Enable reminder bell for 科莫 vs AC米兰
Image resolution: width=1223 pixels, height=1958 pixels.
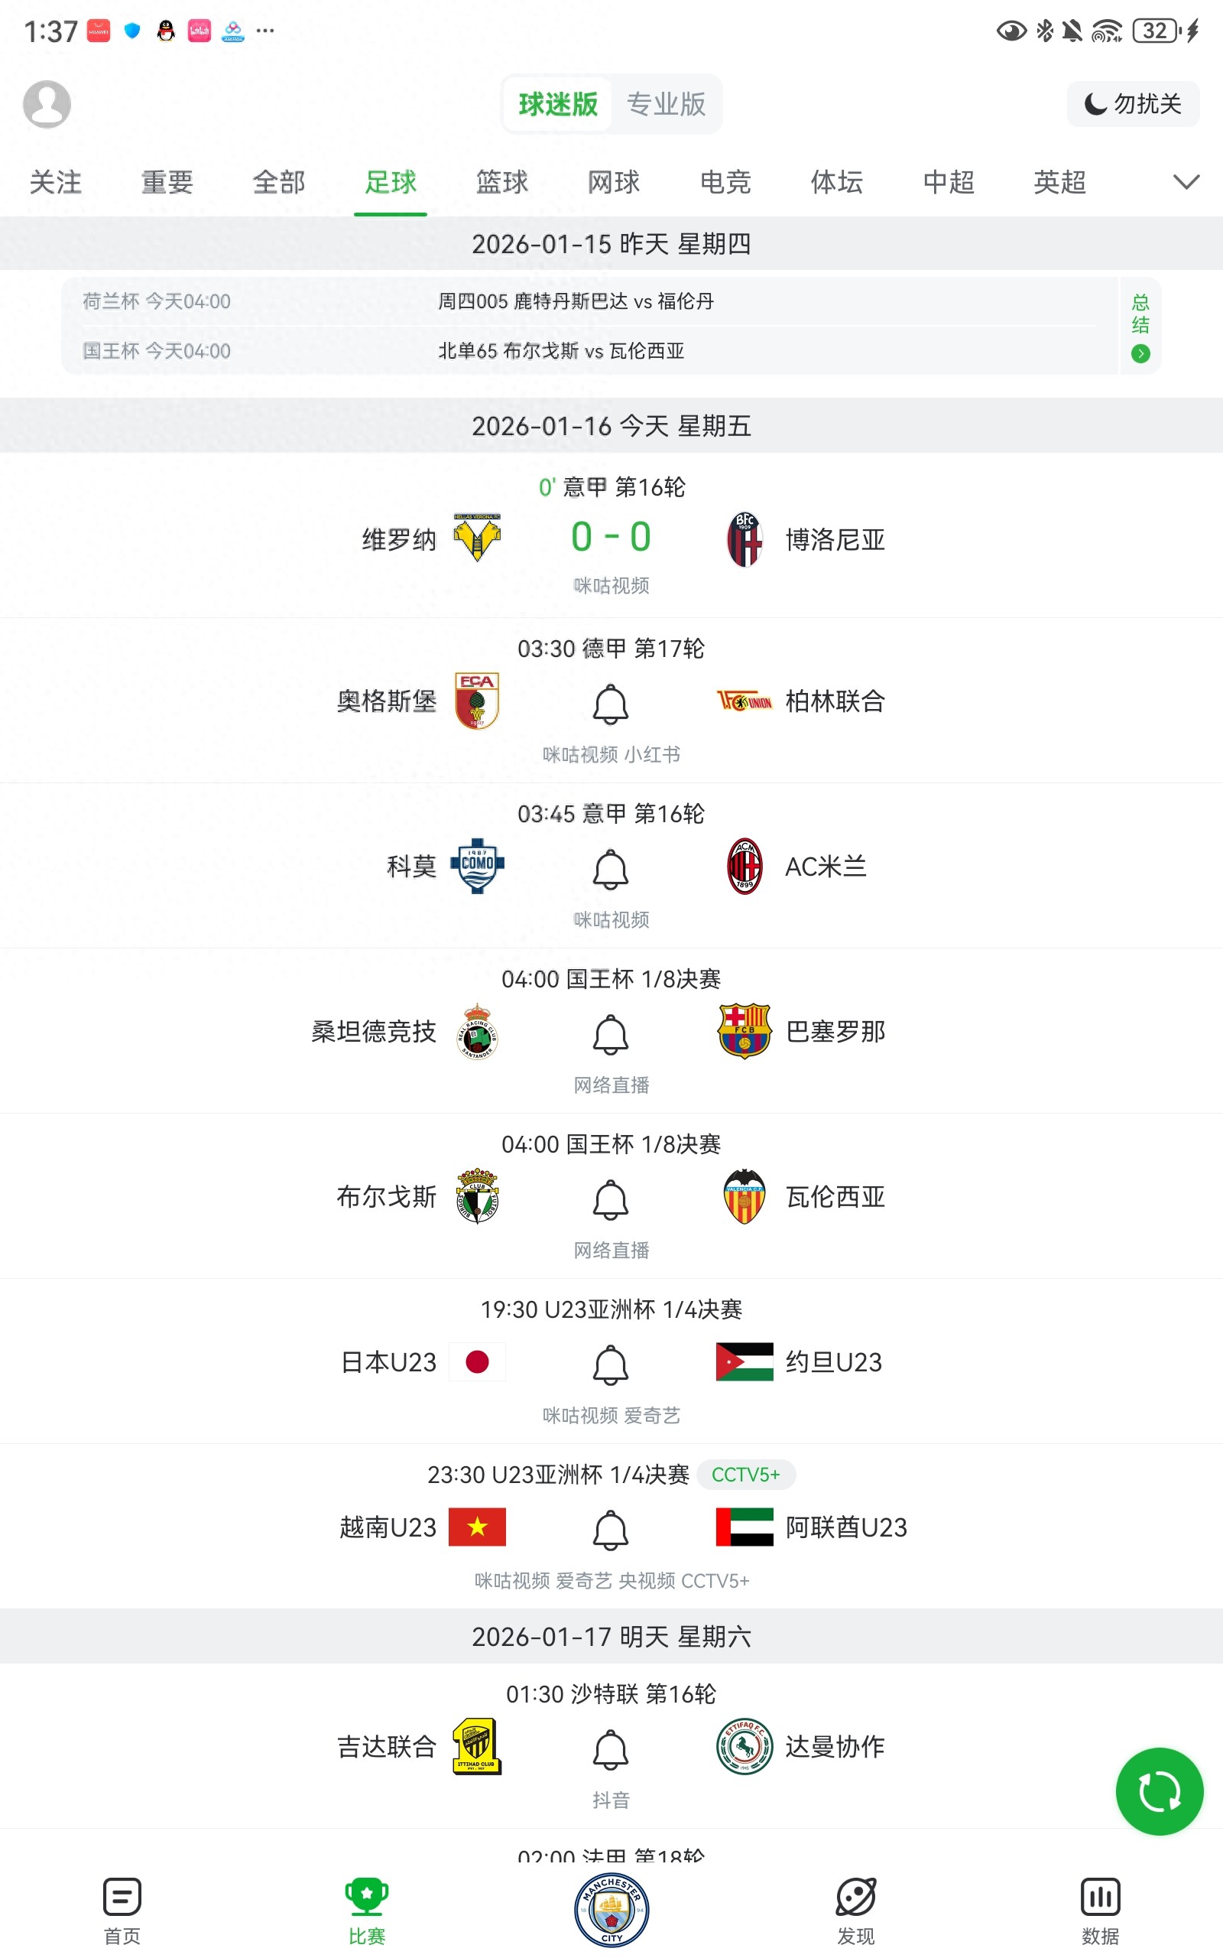[611, 869]
